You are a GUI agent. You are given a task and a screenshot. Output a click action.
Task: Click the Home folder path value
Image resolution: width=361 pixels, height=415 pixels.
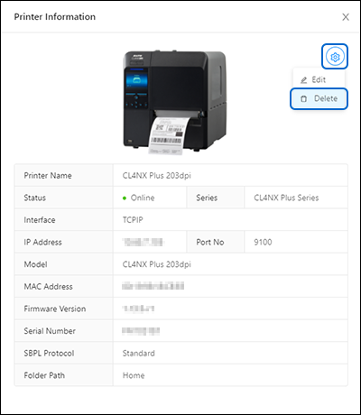tap(134, 375)
